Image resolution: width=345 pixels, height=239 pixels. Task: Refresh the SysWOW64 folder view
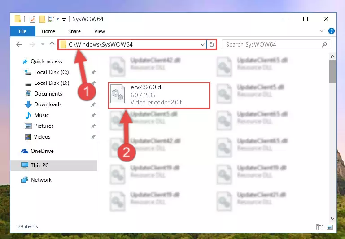212,45
